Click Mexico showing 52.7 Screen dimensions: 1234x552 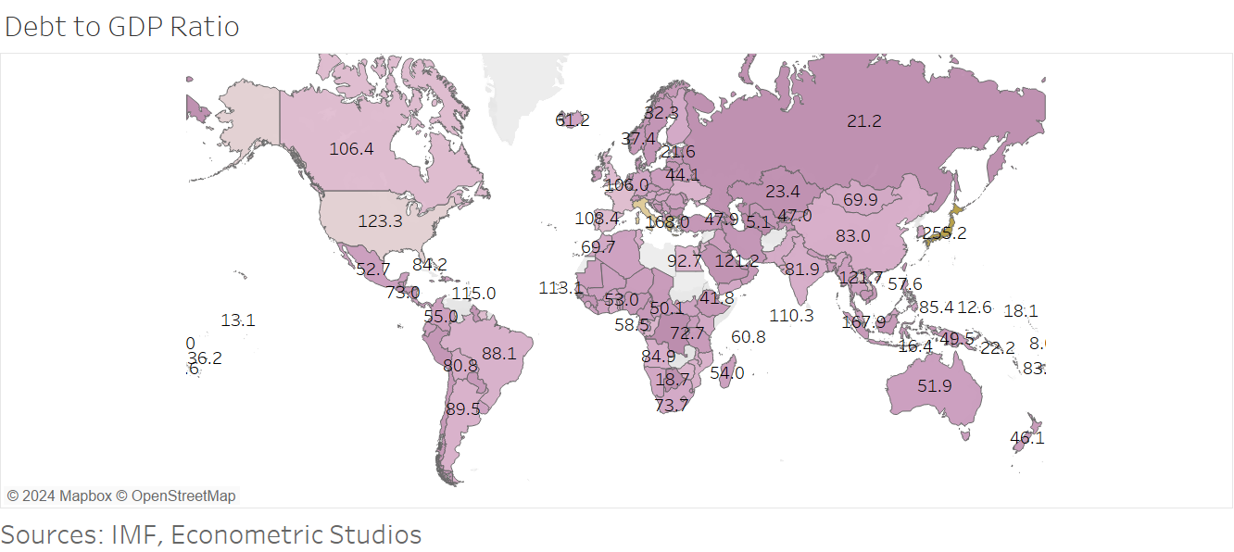[372, 270]
